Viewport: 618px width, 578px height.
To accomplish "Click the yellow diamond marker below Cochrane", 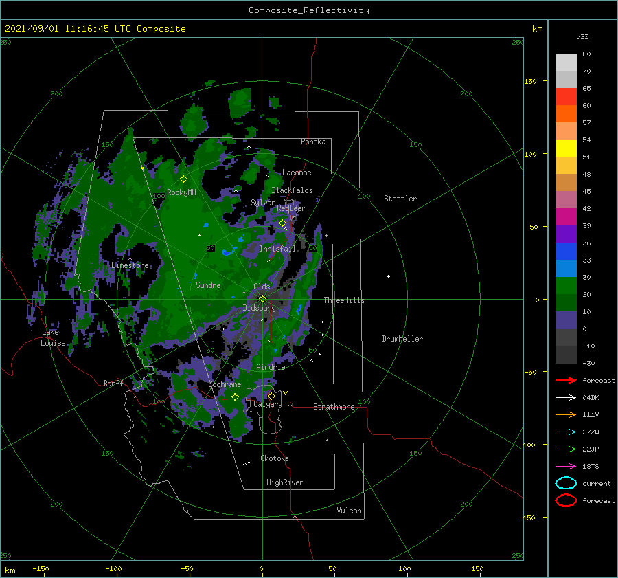I will [235, 397].
